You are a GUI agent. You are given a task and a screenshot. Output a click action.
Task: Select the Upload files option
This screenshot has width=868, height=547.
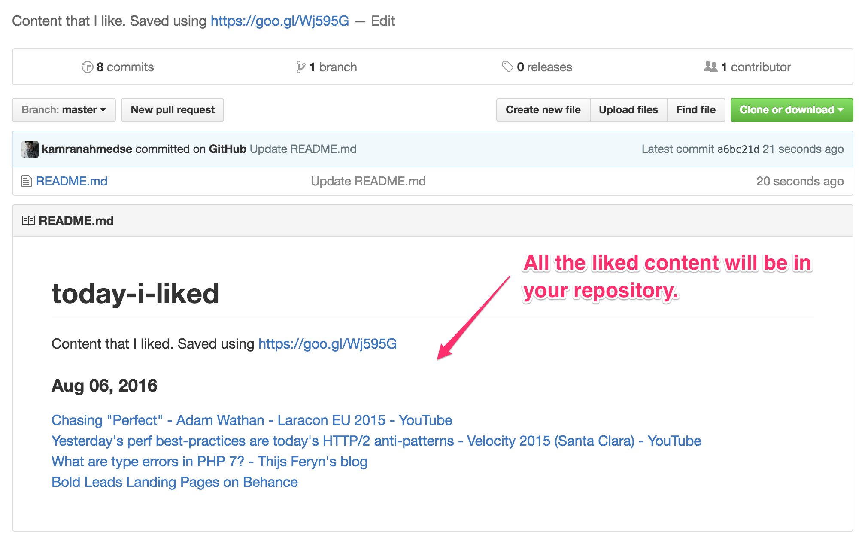click(x=628, y=109)
